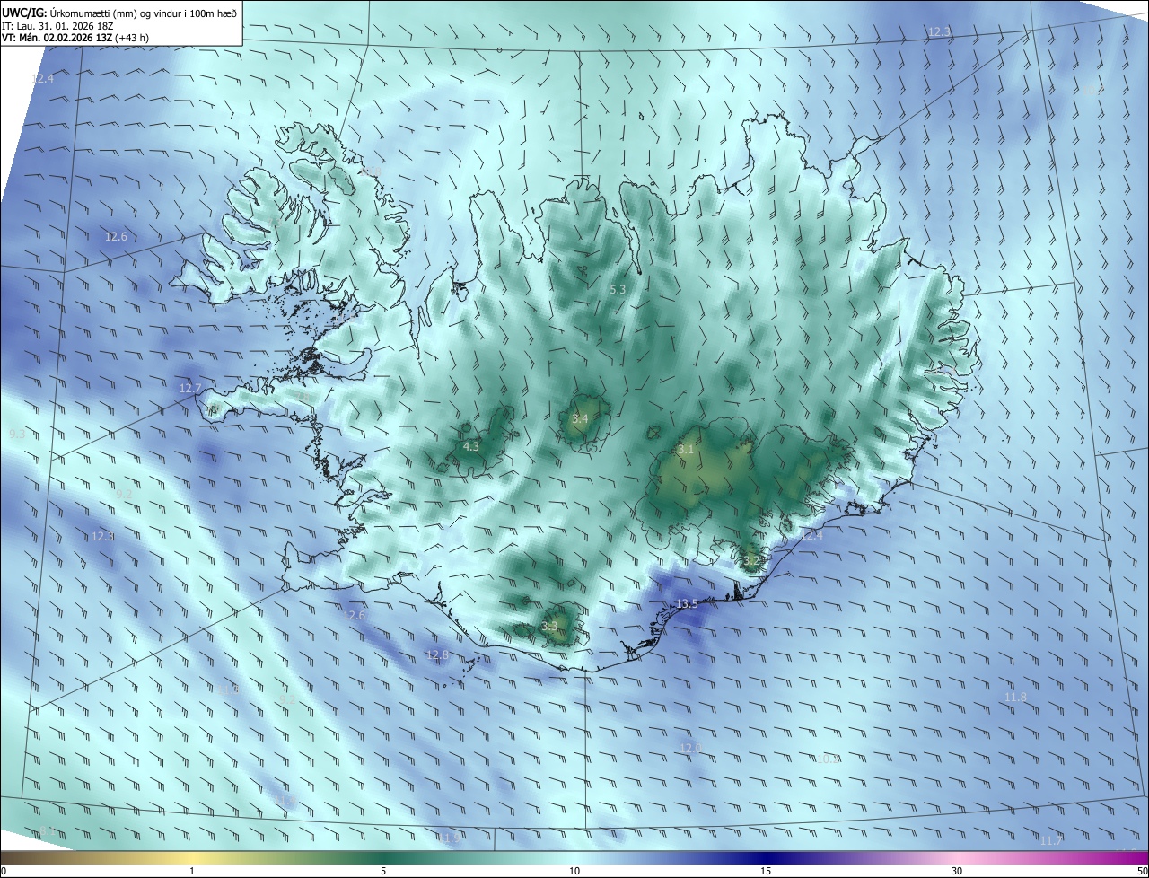Screen dimensions: 1149x878
Task: Click the color scale's 30 tick label
Action: click(x=957, y=871)
